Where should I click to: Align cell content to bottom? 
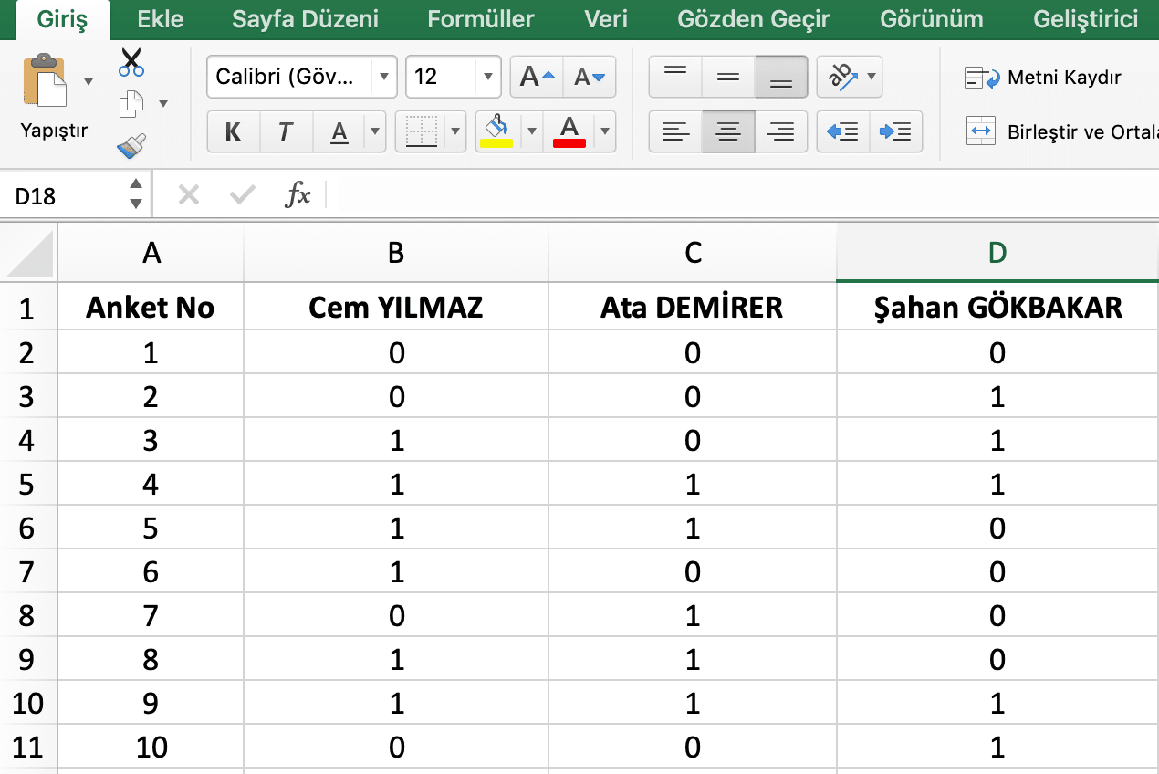tap(781, 78)
